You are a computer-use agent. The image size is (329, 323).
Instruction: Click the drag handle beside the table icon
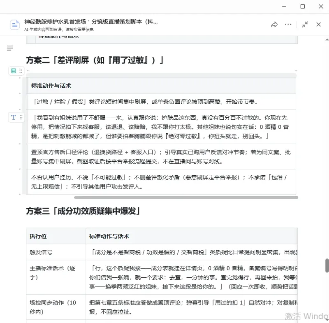tap(21, 71)
